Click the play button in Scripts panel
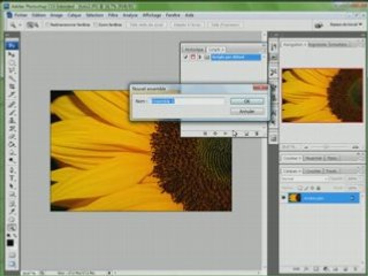Viewport: 368px width, 276px height. 225,133
